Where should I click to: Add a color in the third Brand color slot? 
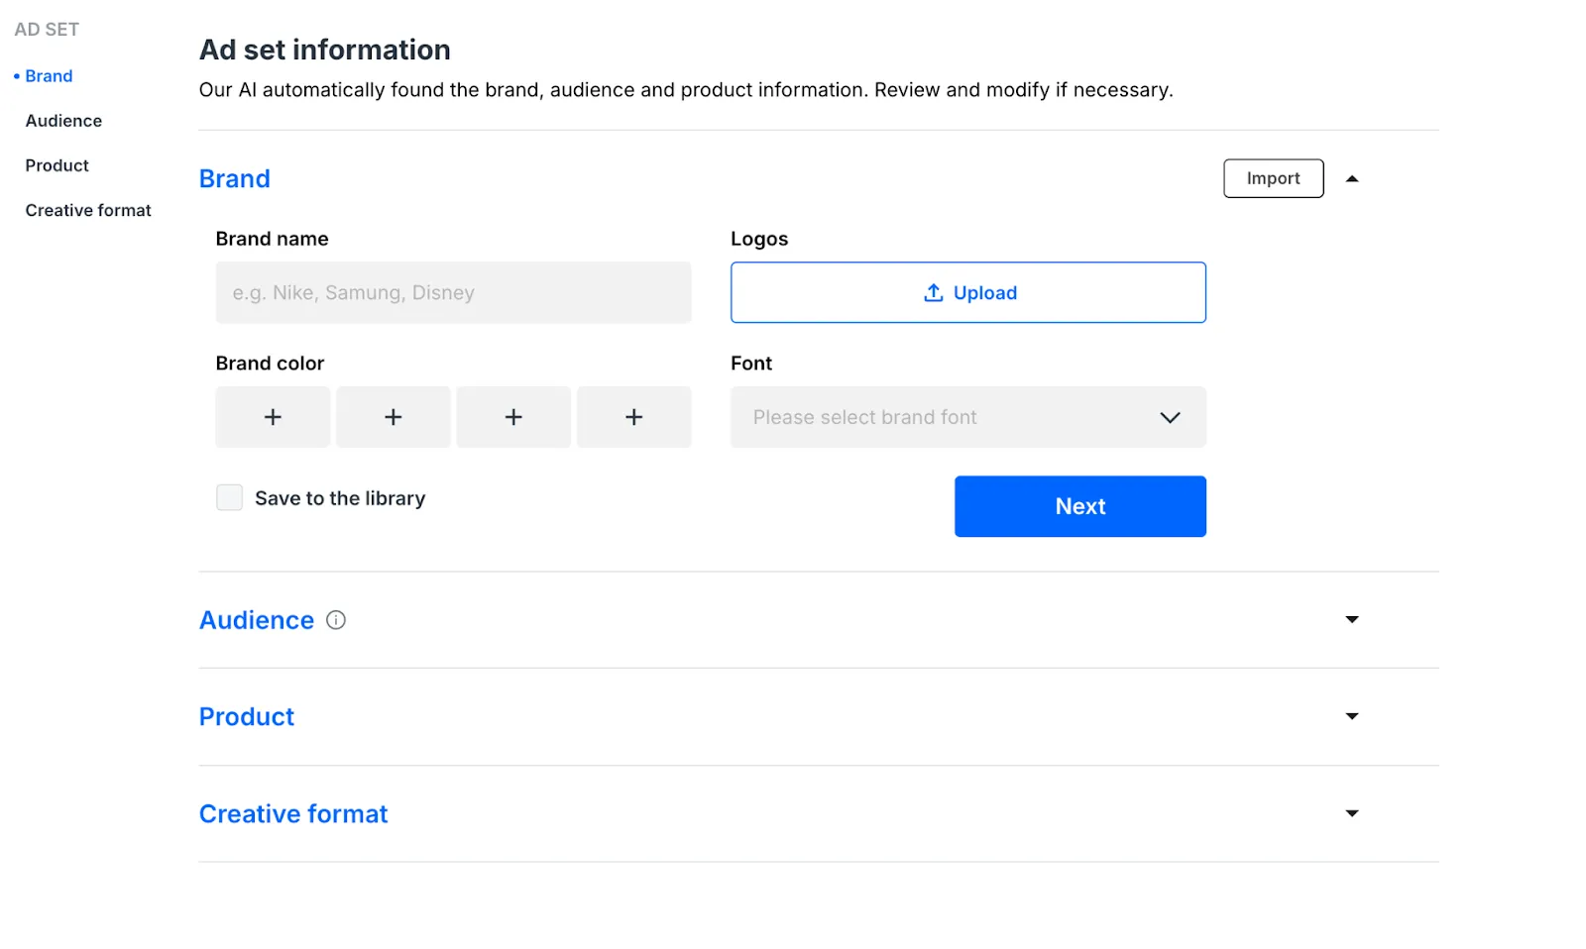tap(513, 417)
